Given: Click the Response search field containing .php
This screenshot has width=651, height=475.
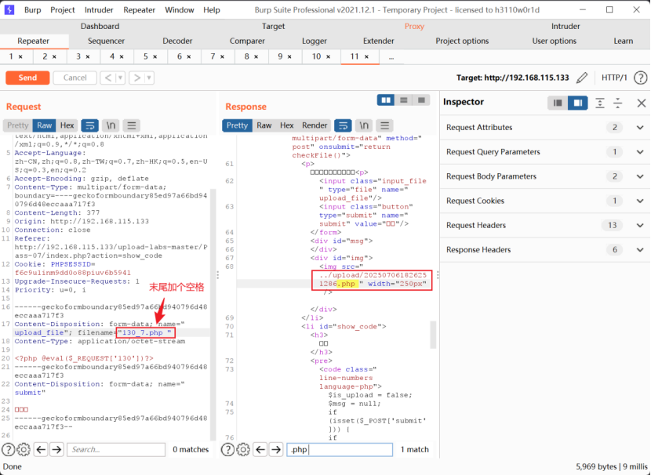Looking at the screenshot, I should click(x=340, y=449).
